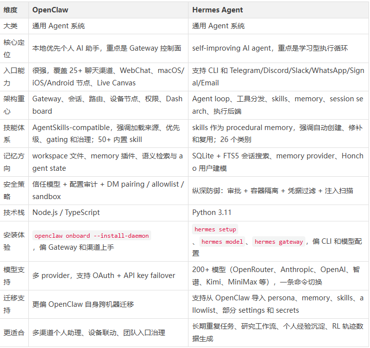Click the 纵深防御 security strategy cell
The height and width of the screenshot is (348, 370).
[x=273, y=190]
